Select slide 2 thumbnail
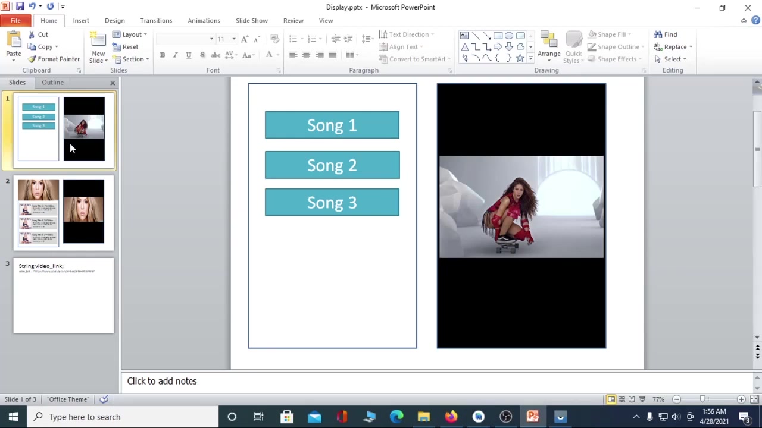The width and height of the screenshot is (762, 428). tap(64, 212)
